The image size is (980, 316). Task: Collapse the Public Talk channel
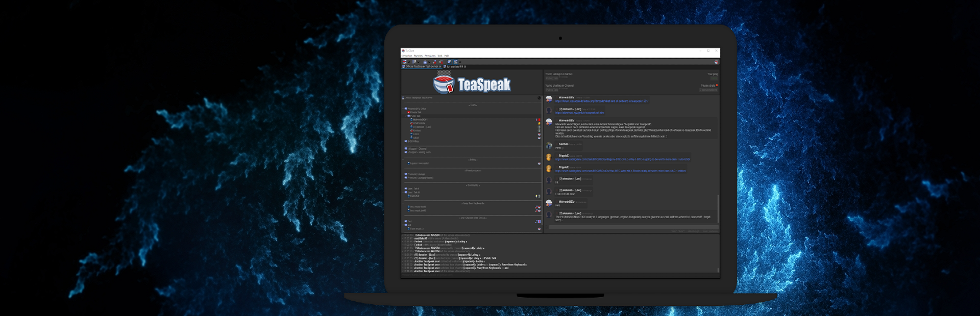(x=406, y=116)
